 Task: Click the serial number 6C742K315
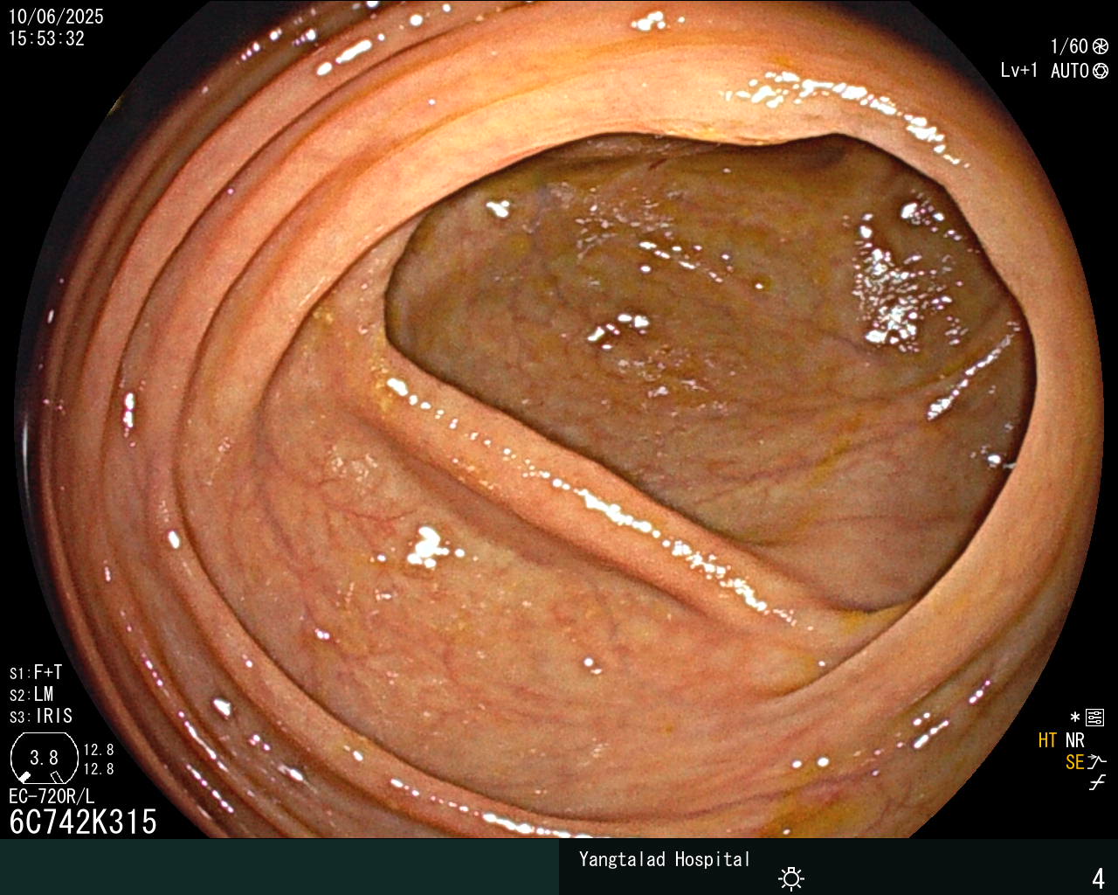pyautogui.click(x=83, y=822)
